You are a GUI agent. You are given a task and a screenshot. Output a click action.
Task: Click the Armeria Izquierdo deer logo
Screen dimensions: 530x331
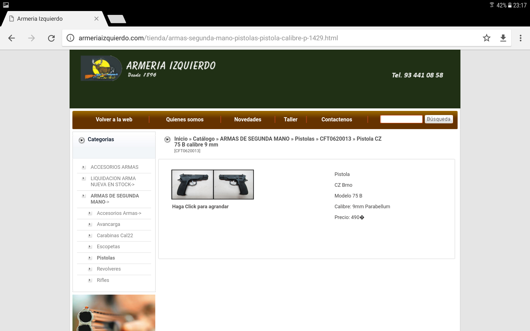click(x=101, y=68)
